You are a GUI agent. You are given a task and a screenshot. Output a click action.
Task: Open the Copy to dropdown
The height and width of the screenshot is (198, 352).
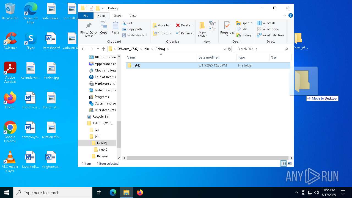[162, 33]
